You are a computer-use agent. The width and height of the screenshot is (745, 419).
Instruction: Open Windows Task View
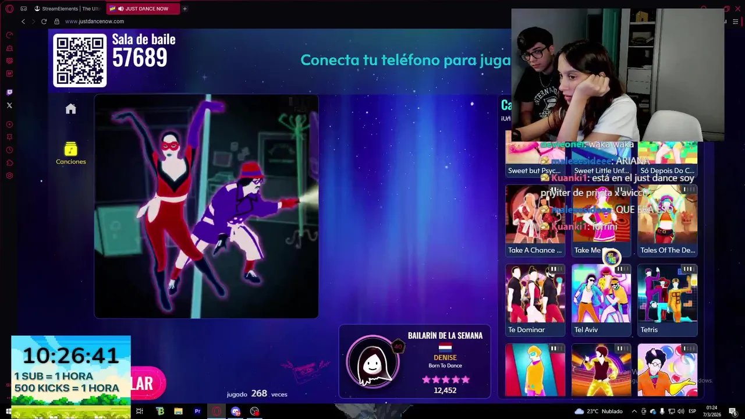[x=140, y=411]
